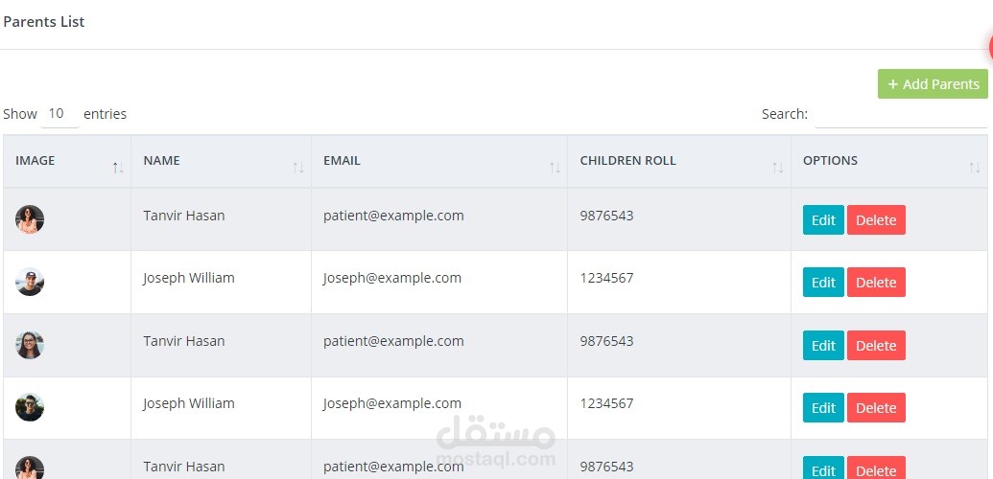Edit the first Tanvir Hasan row

[x=823, y=220]
